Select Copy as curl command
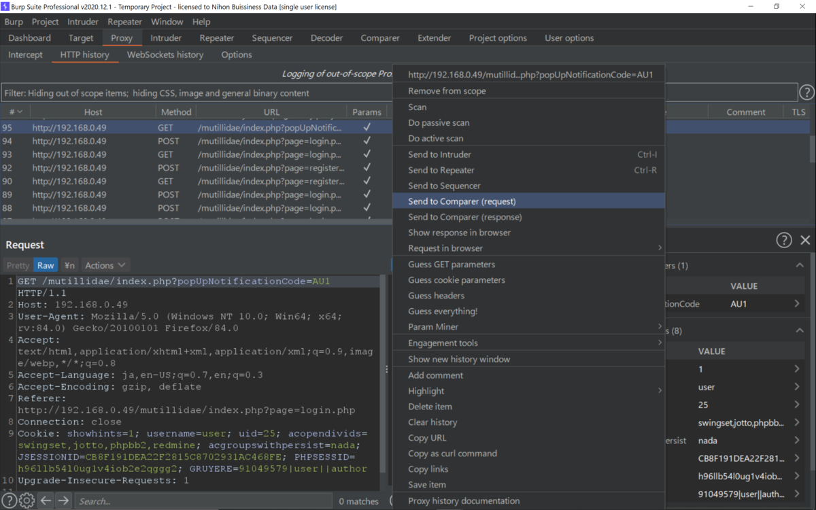This screenshot has height=510, width=816. (528, 454)
